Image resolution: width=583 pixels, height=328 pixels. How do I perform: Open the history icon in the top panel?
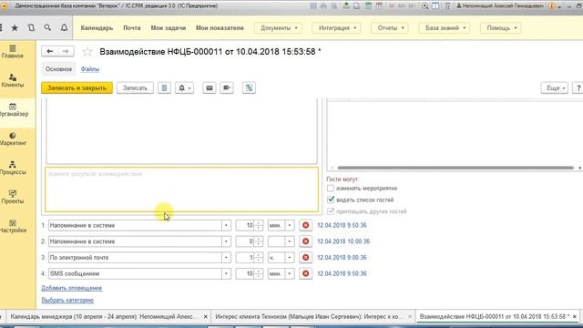31,27
